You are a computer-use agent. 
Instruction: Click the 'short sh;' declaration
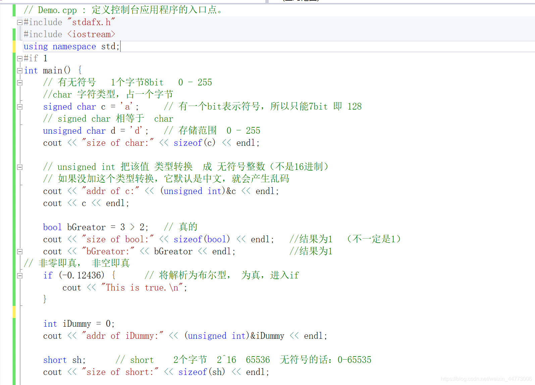tap(64, 360)
